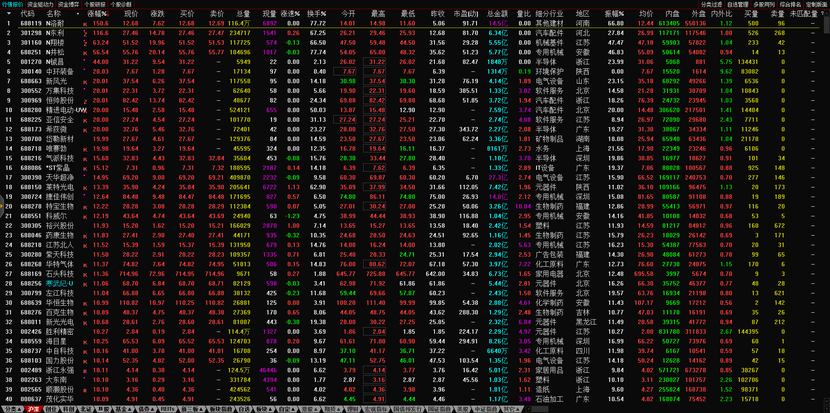
Task: Click the 综合排名 button
Action: point(790,4)
